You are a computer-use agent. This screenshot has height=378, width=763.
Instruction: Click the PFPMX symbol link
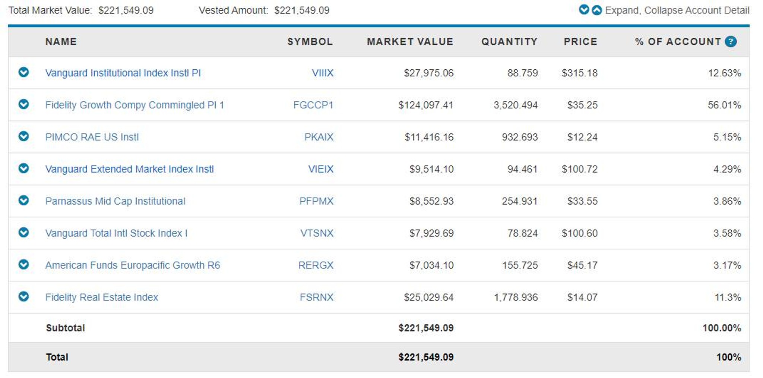(316, 201)
